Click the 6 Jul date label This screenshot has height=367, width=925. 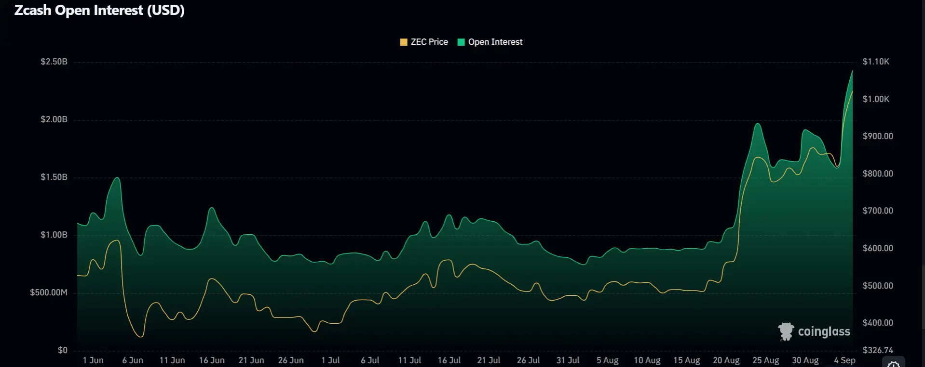370,360
